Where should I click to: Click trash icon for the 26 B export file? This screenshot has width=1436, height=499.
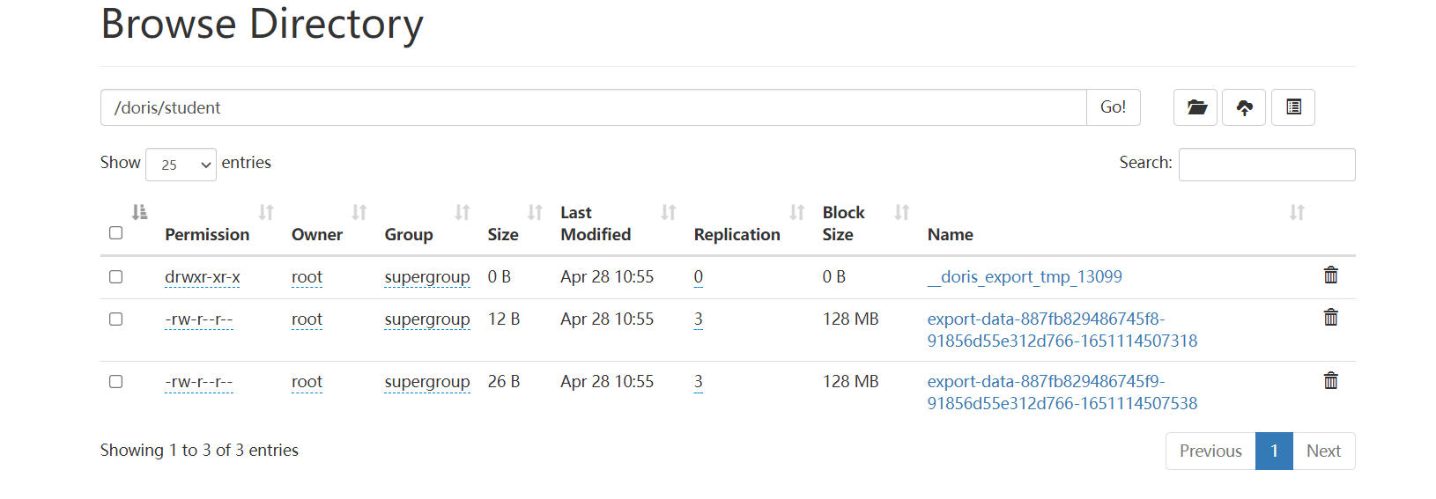point(1330,380)
